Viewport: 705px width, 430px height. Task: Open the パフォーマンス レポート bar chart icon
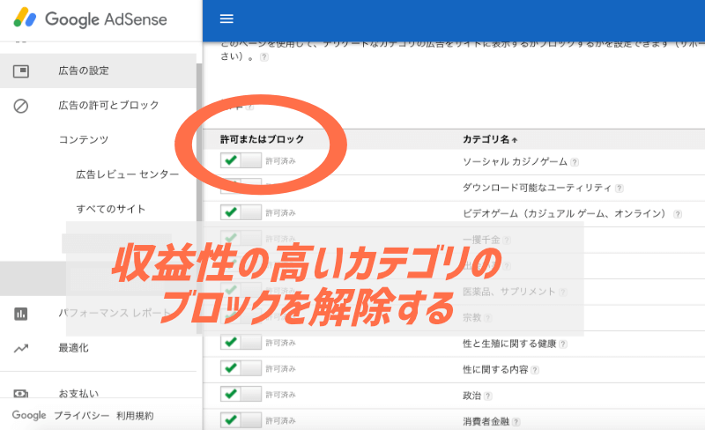point(20,314)
